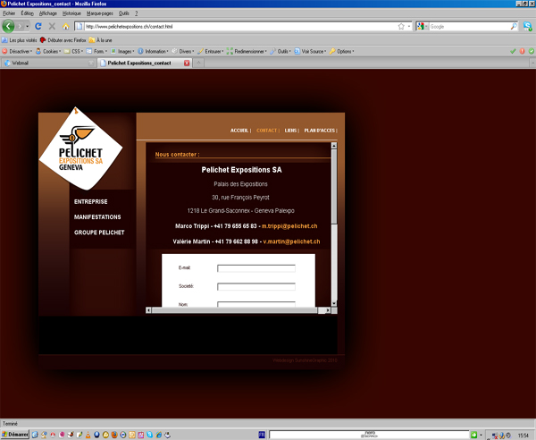Open the MANIFESTATIONS sidebar link
Screen dimensions: 536x440
(x=97, y=217)
